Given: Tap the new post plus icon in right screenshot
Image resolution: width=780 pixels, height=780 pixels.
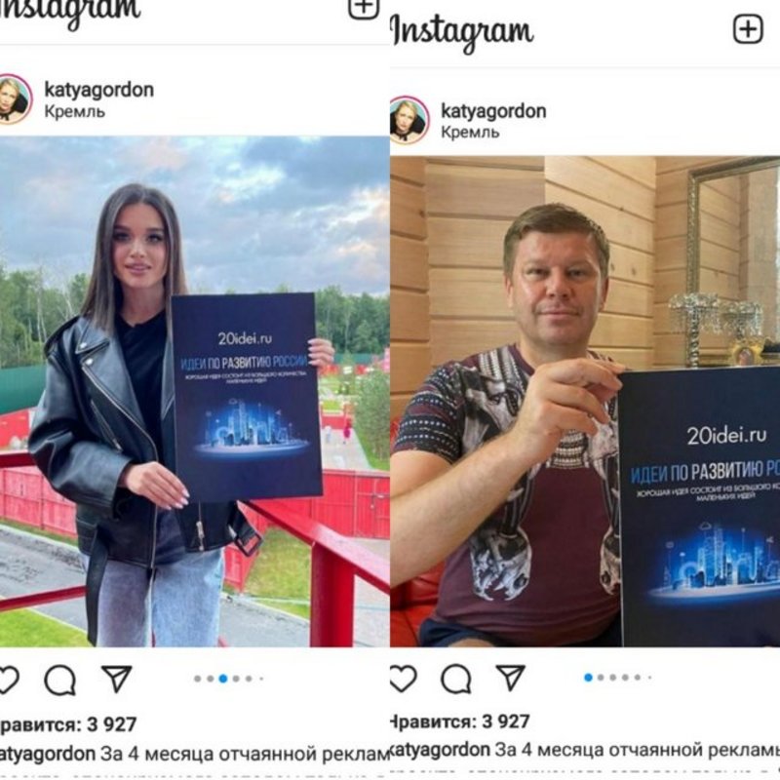Looking at the screenshot, I should click(x=748, y=29).
